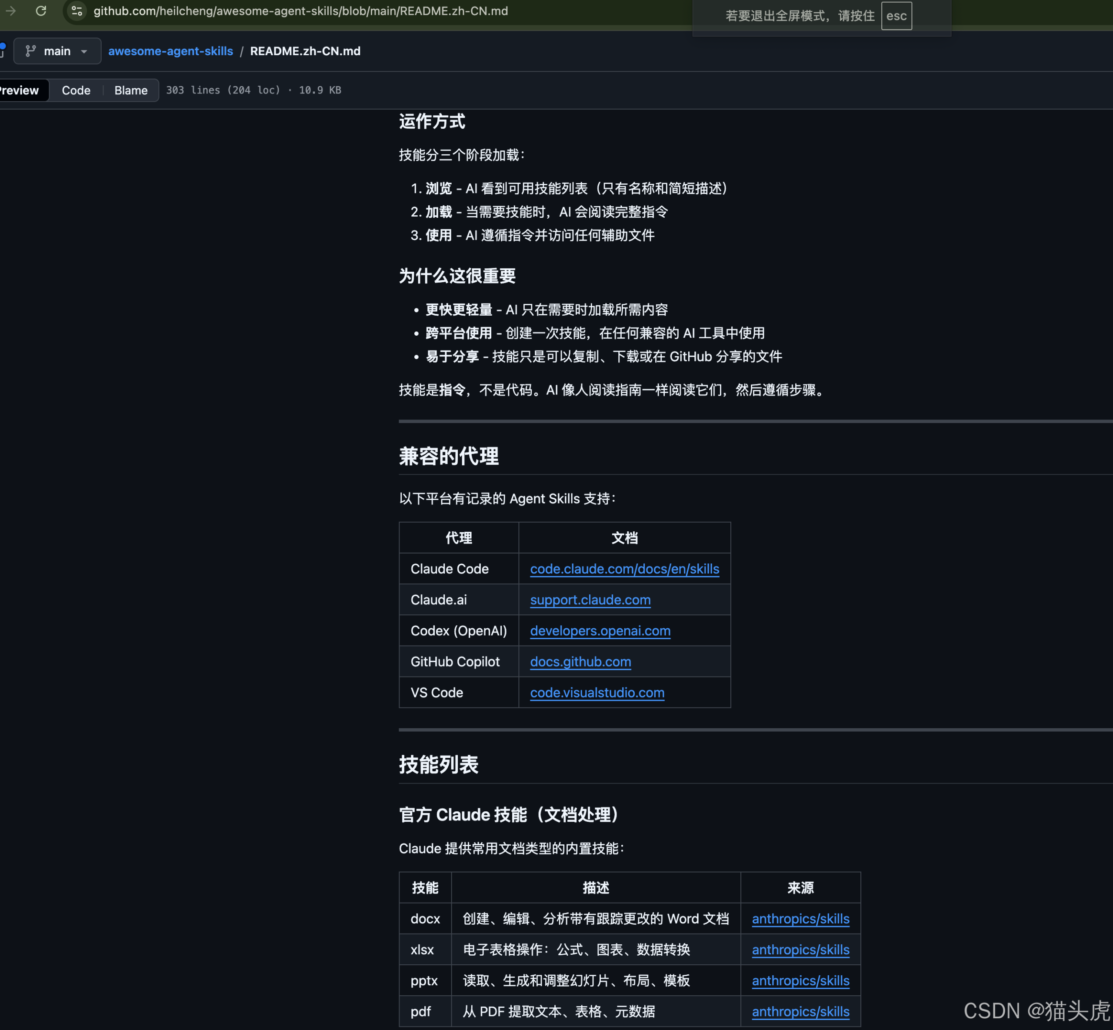Click the browser address bar URL

[x=301, y=11]
